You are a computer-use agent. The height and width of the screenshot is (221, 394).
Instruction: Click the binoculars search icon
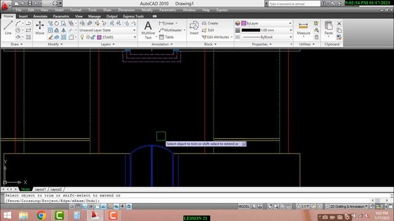pyautogui.click(x=324, y=4)
